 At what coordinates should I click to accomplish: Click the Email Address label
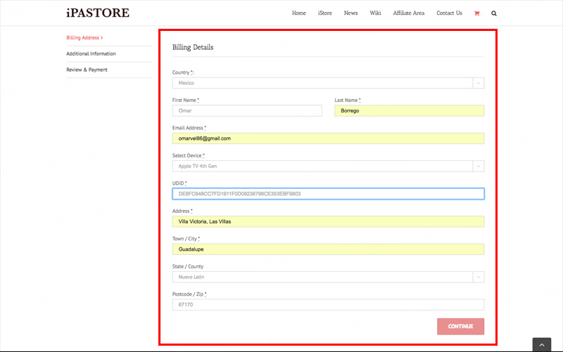[x=189, y=128]
